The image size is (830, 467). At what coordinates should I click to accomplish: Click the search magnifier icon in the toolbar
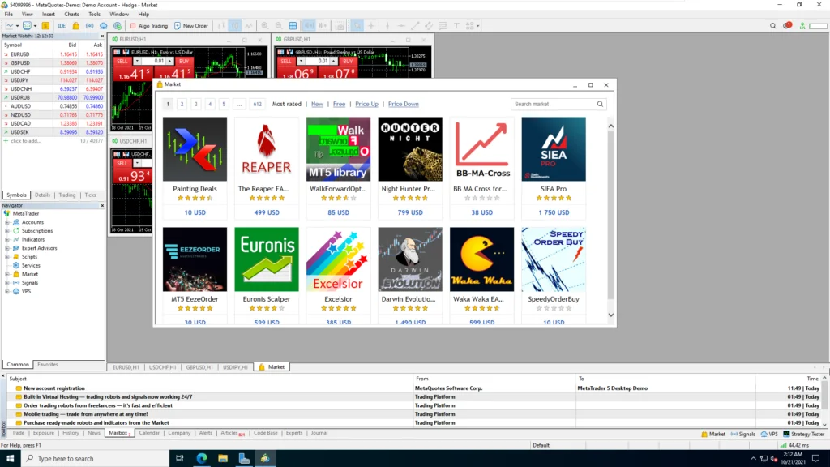coord(772,25)
